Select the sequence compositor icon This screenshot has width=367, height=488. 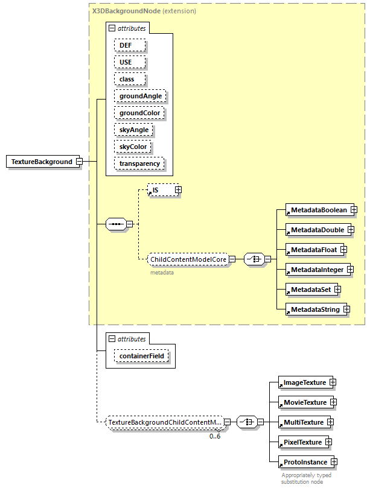[x=116, y=224]
